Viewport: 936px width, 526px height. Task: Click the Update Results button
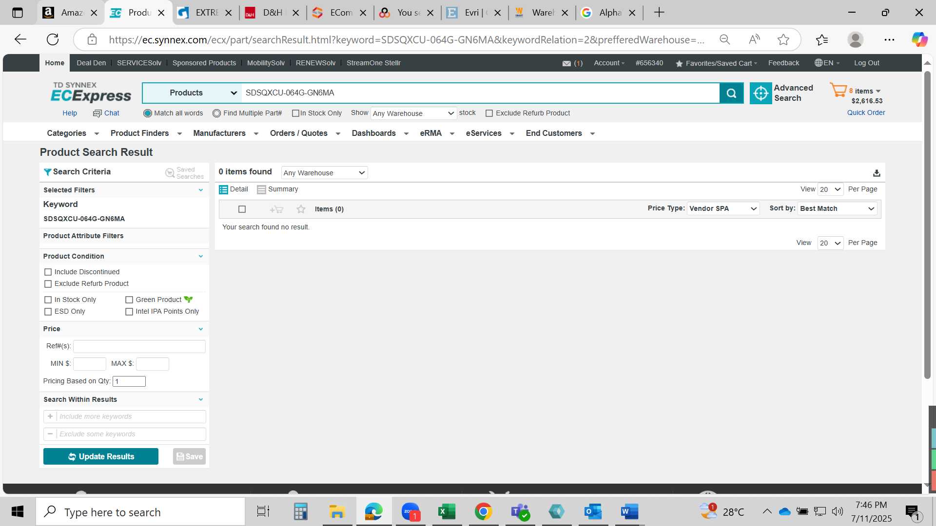(101, 457)
